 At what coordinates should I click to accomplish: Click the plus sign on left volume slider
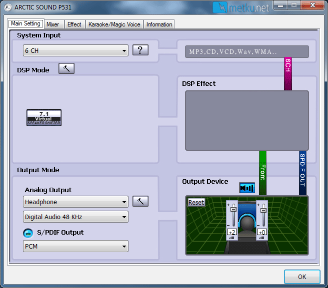tap(228, 205)
